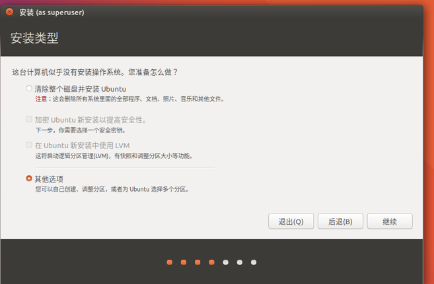Close the installer window
Screen dimensions: 434x284
click(x=9, y=12)
